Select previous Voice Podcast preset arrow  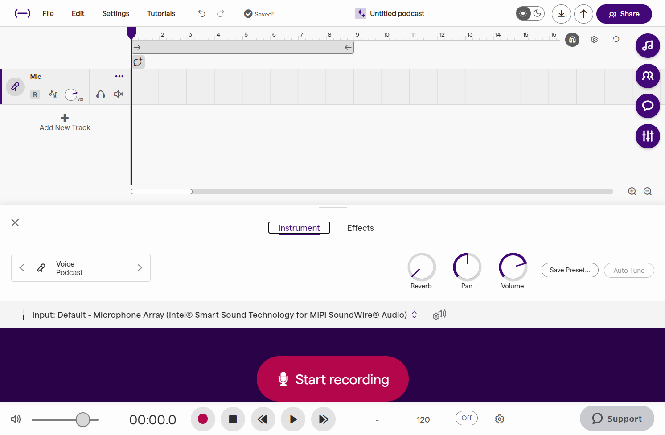pos(22,267)
